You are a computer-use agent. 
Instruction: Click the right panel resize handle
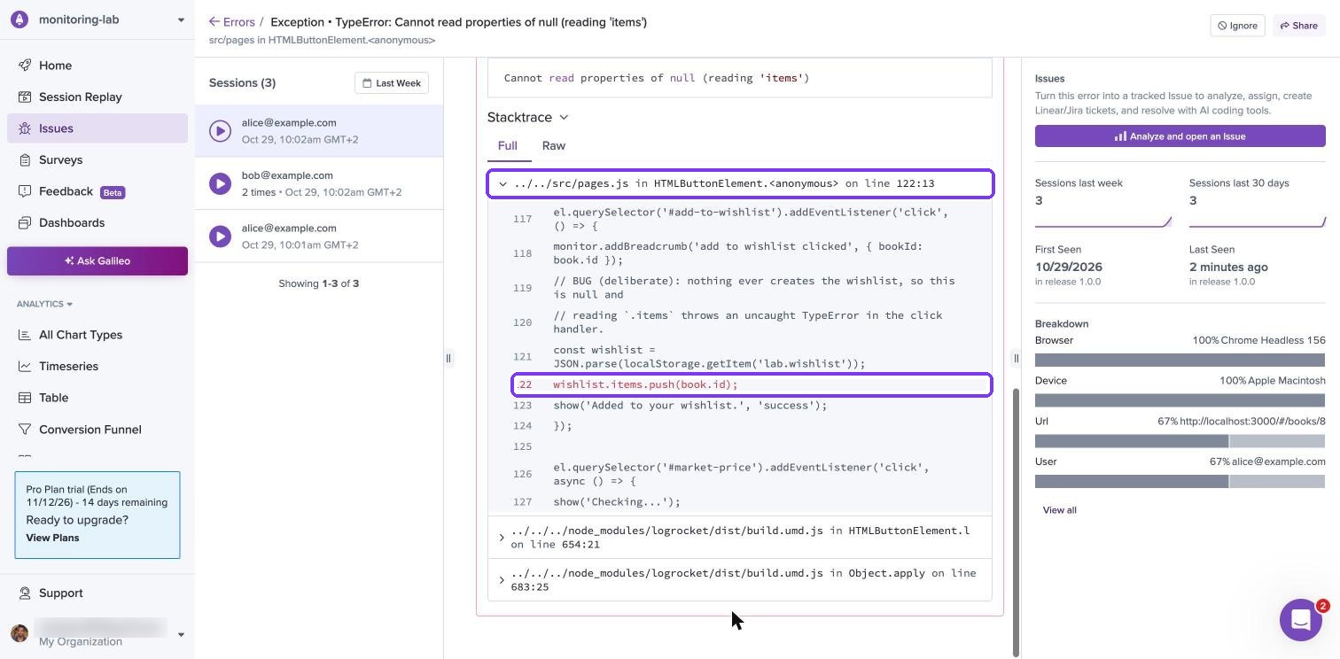click(1017, 359)
